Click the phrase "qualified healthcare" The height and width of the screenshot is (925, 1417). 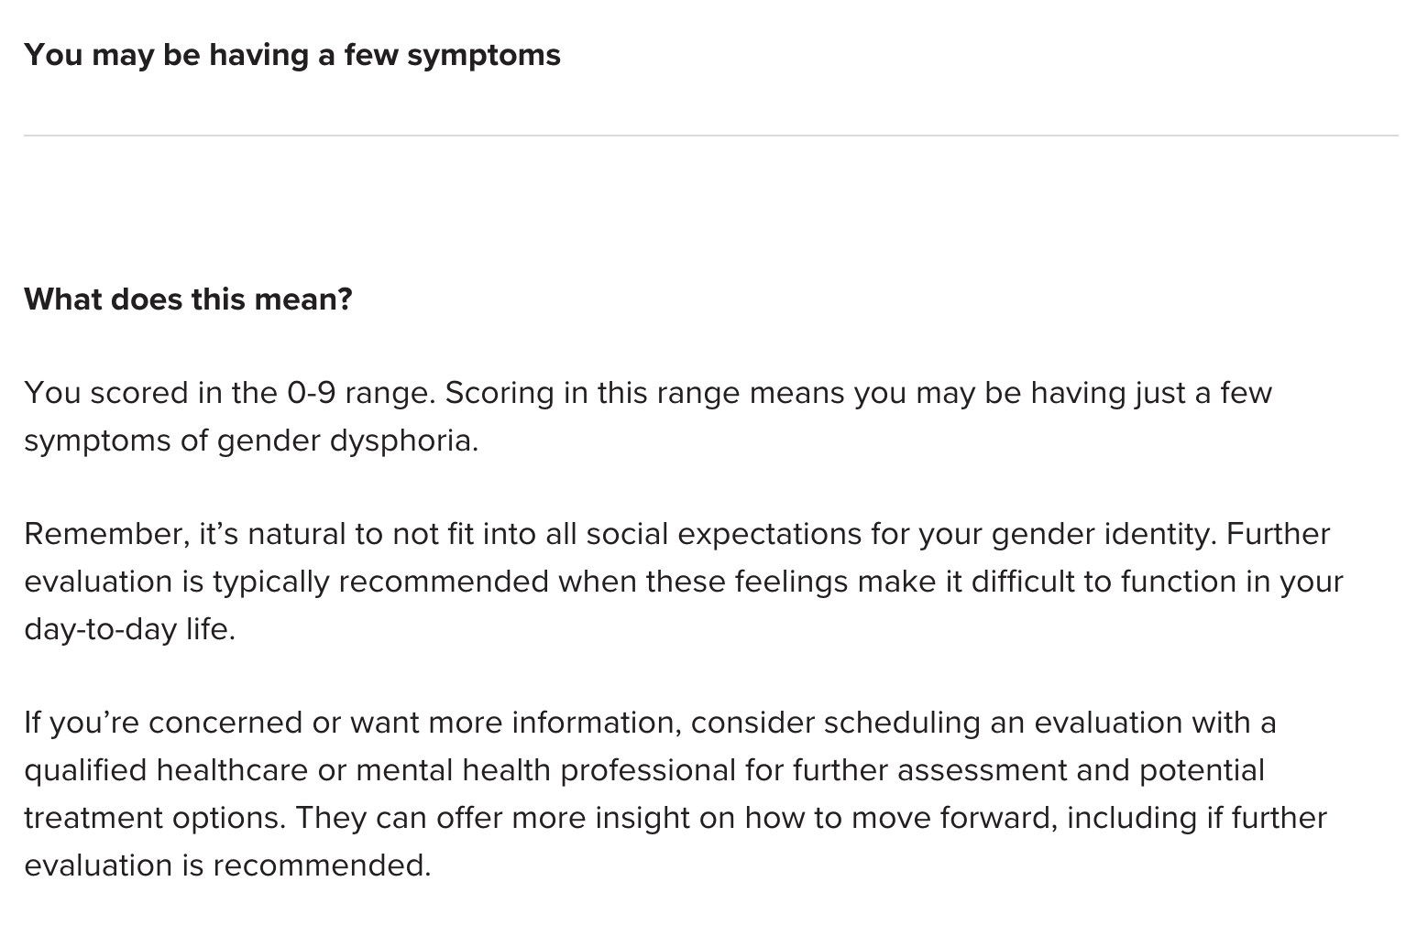coord(166,770)
